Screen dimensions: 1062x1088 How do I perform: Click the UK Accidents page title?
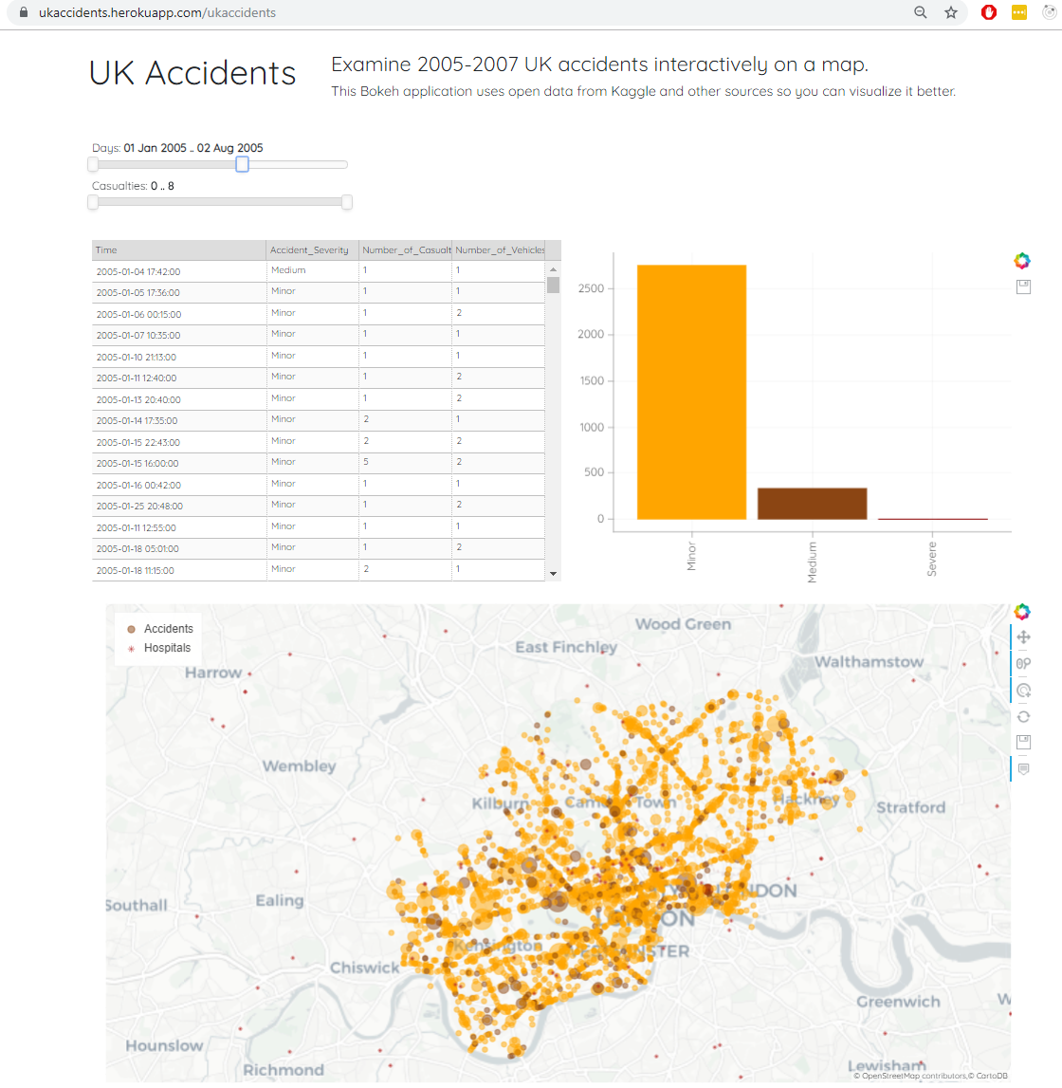pos(192,73)
